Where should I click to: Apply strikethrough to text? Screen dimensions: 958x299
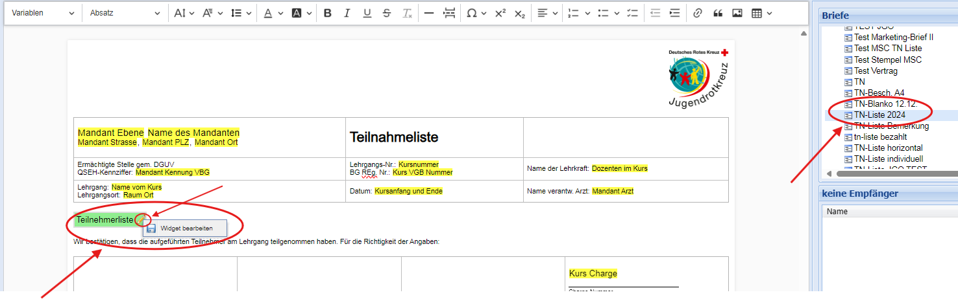tap(387, 13)
